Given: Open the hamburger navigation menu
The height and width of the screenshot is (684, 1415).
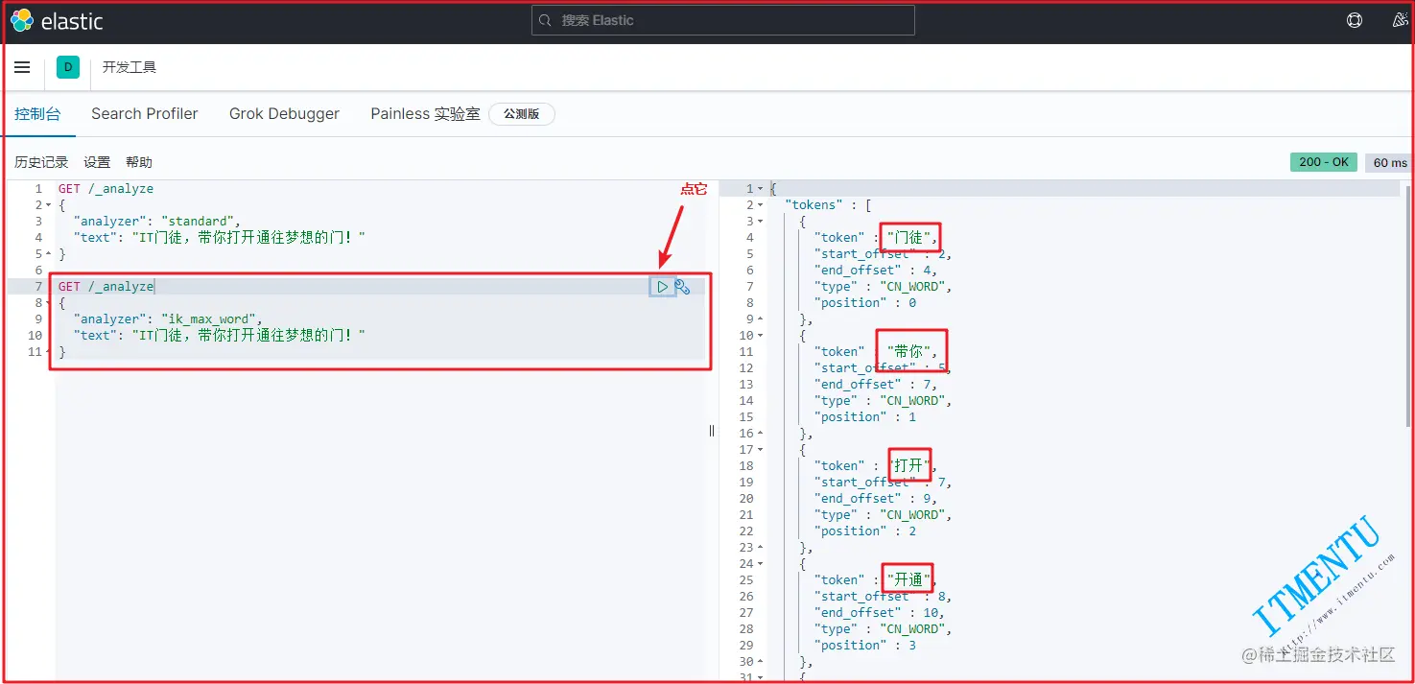Looking at the screenshot, I should (22, 67).
